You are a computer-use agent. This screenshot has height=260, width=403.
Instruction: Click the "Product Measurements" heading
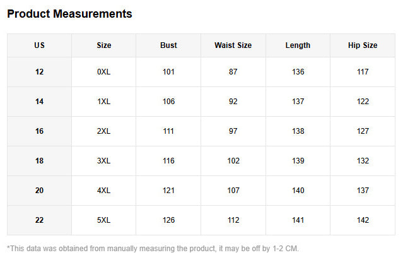pos(69,14)
